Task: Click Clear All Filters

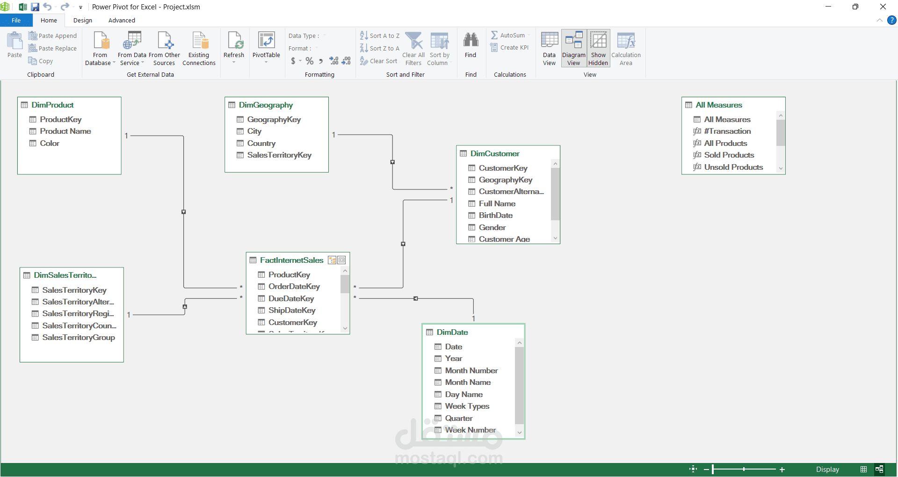Action: [413, 48]
